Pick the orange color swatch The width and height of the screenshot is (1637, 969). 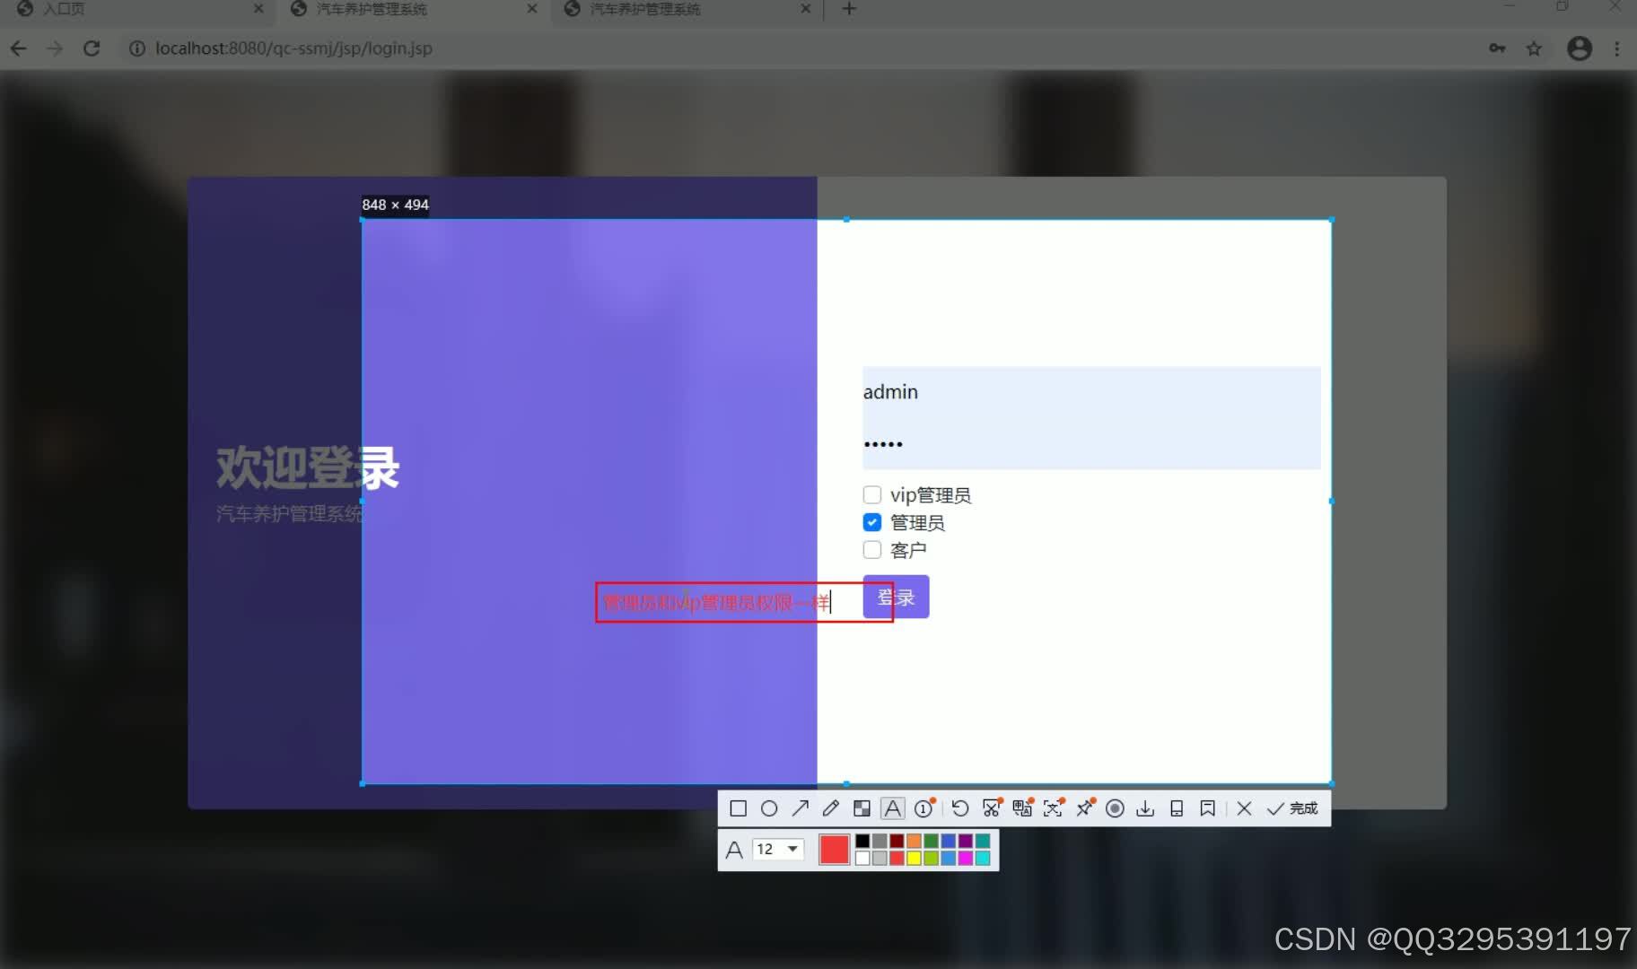[914, 841]
